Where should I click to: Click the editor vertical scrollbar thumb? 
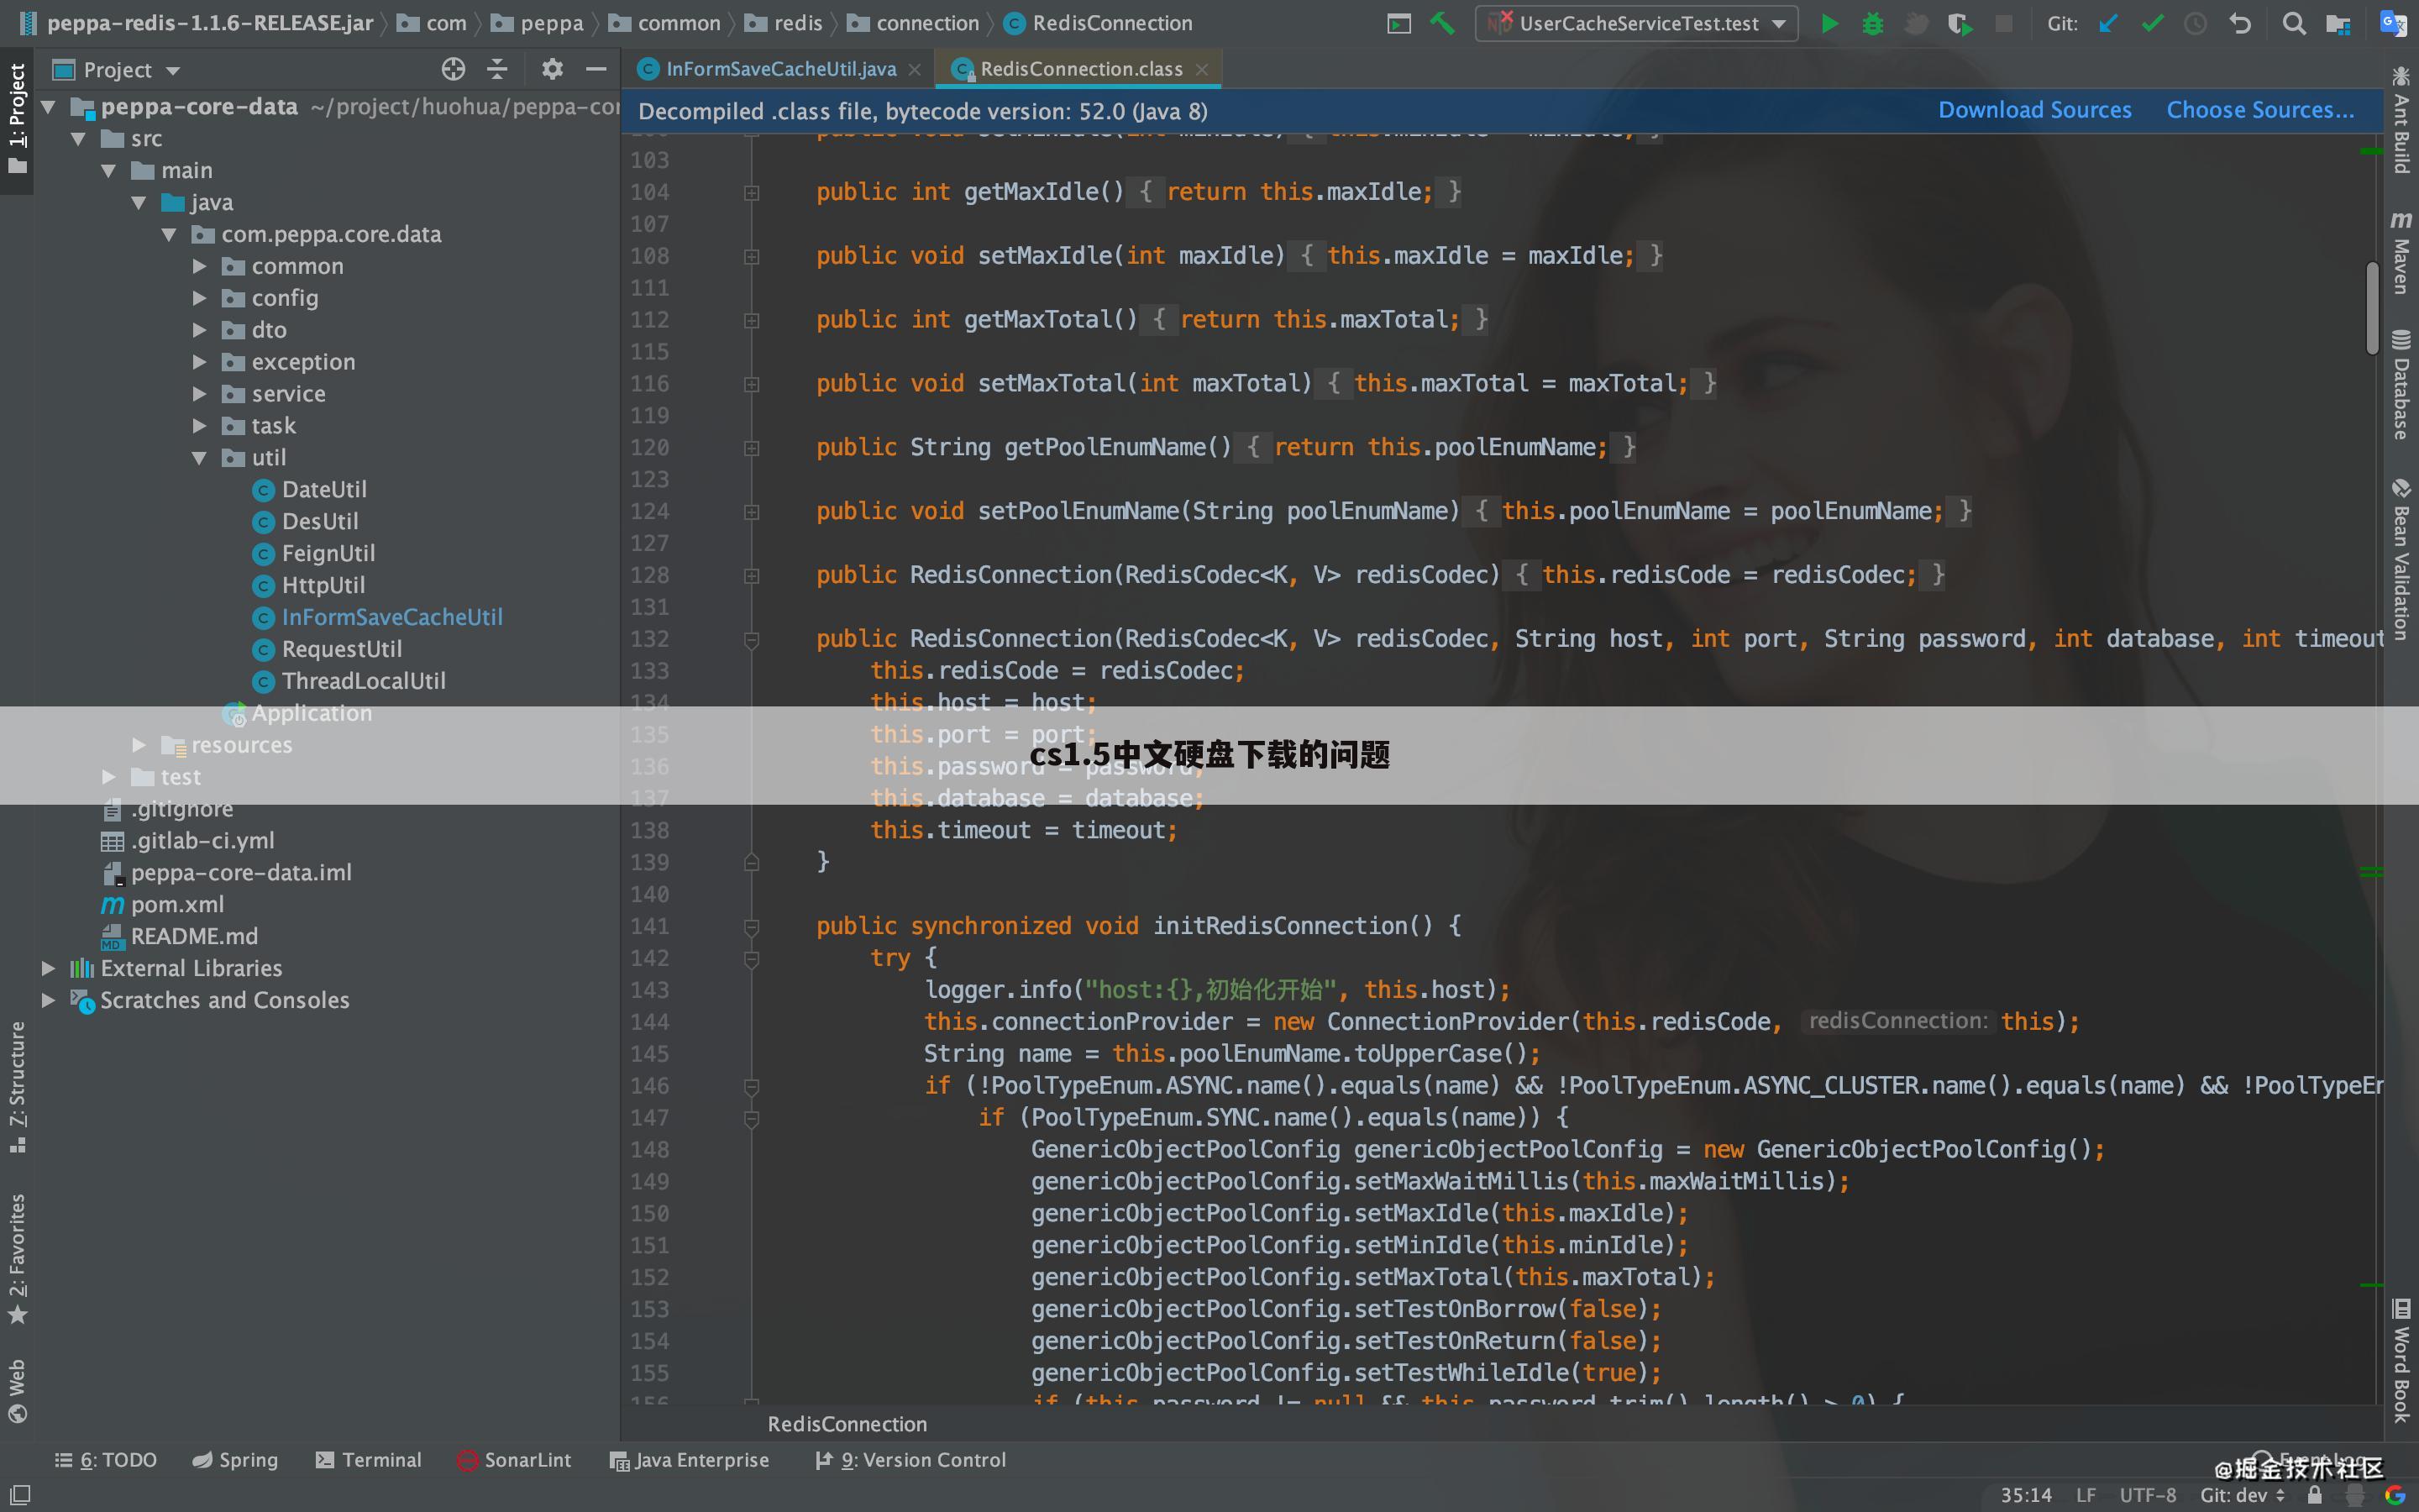(x=2372, y=307)
